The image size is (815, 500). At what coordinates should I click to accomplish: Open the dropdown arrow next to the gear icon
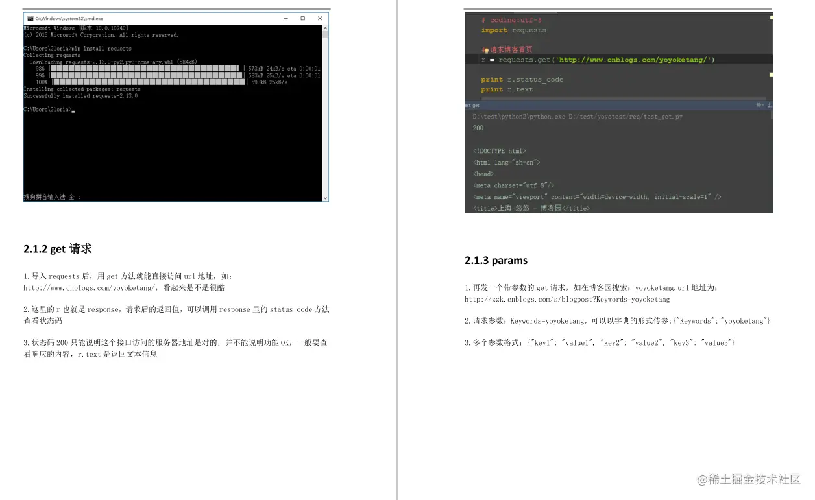pyautogui.click(x=763, y=104)
